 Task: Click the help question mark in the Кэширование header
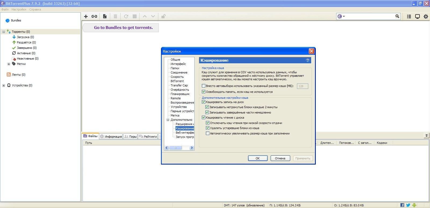click(x=308, y=60)
